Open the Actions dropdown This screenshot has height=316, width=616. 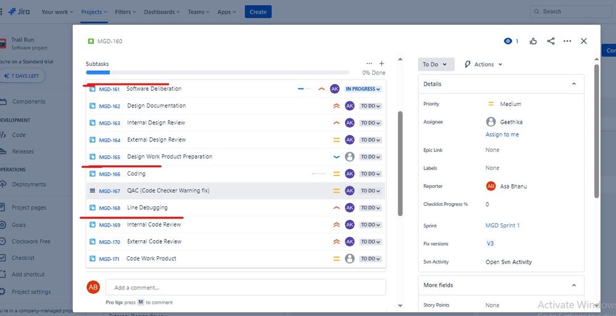tap(483, 64)
